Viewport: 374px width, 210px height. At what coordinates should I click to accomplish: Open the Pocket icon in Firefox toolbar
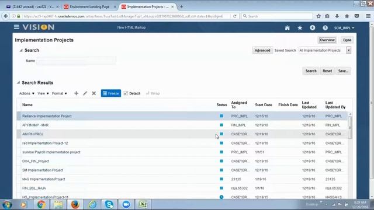click(x=357, y=16)
